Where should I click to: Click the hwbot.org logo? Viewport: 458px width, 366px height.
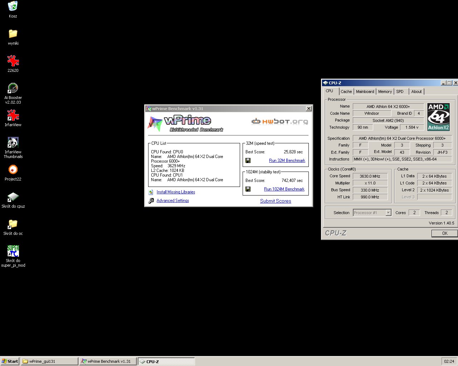pos(279,122)
